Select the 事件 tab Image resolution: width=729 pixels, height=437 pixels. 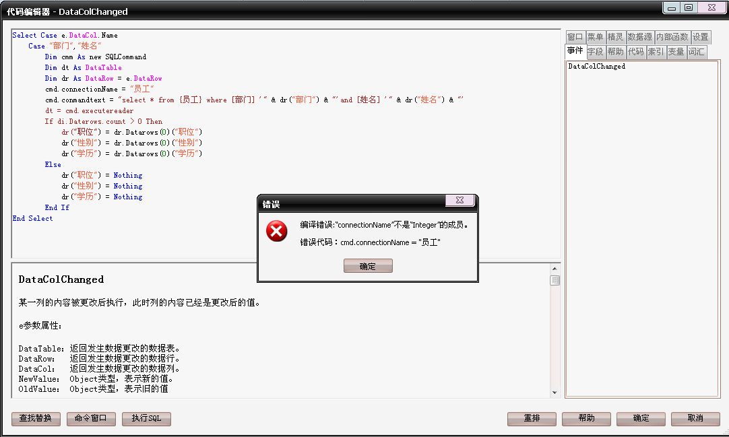click(x=575, y=51)
